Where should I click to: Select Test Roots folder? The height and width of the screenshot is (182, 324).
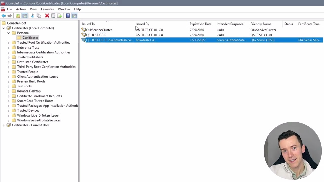[x=24, y=86]
